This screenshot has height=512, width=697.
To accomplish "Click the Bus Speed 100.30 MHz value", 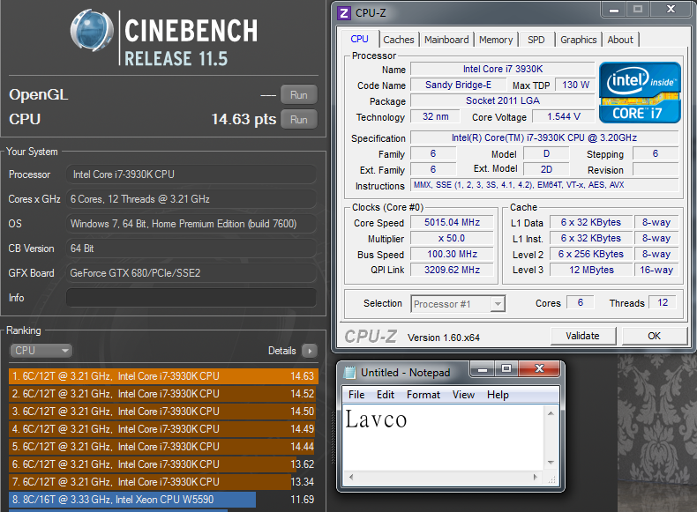I will 452,254.
